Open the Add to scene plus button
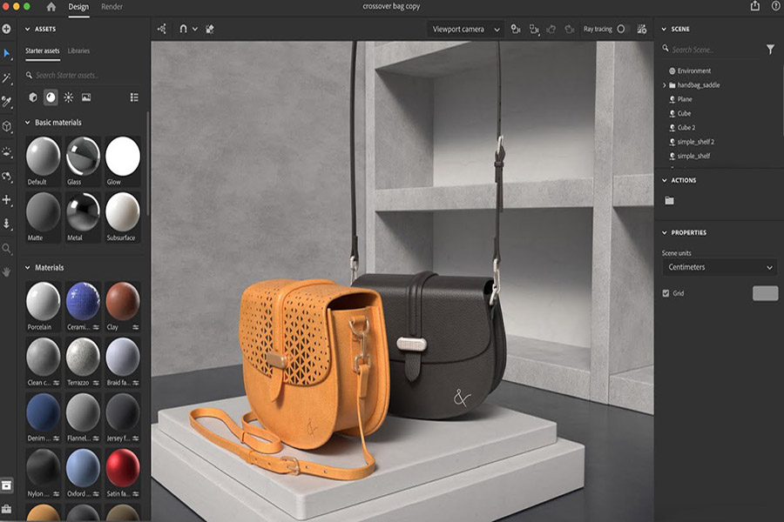 point(6,29)
